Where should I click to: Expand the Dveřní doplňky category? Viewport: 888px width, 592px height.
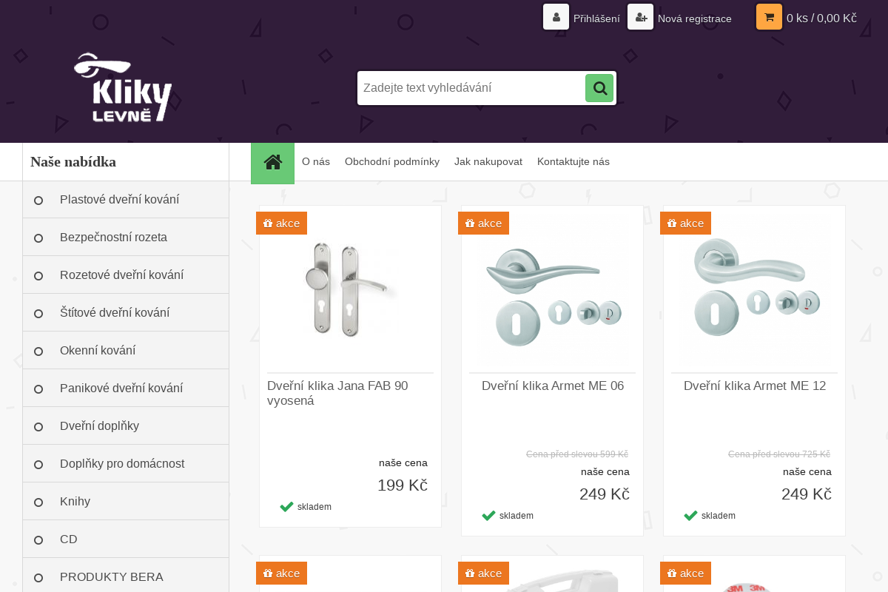tap(99, 426)
